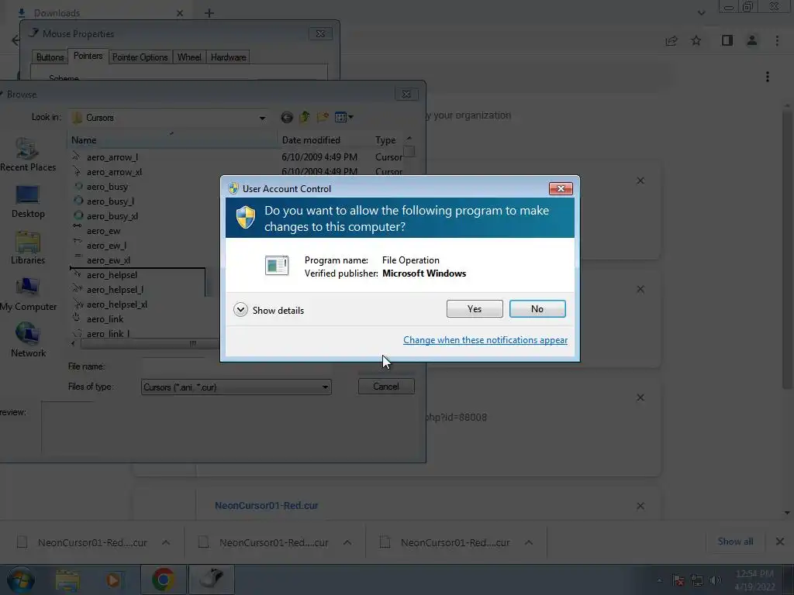Switch to Buttons tab in Mouse Properties
Viewport: 794px width, 595px height.
point(50,57)
